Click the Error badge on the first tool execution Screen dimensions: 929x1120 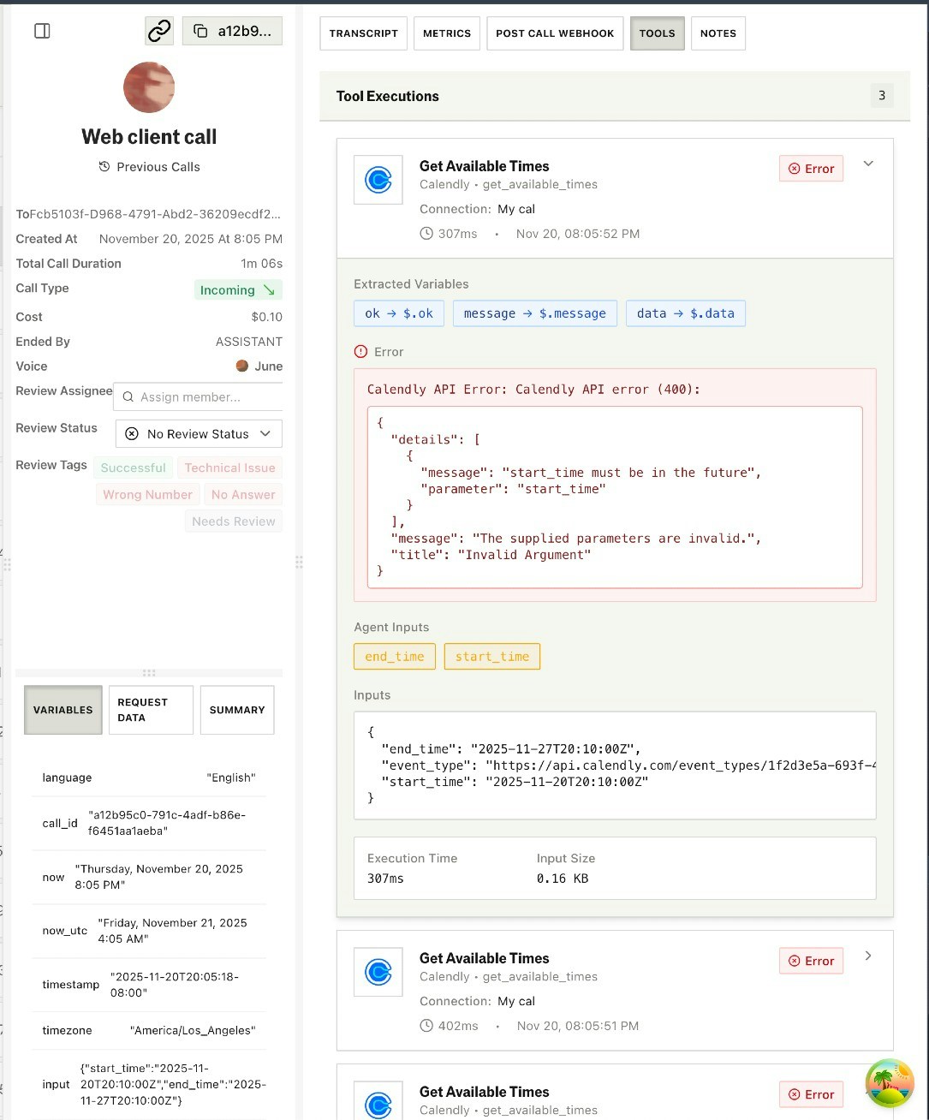tap(810, 168)
